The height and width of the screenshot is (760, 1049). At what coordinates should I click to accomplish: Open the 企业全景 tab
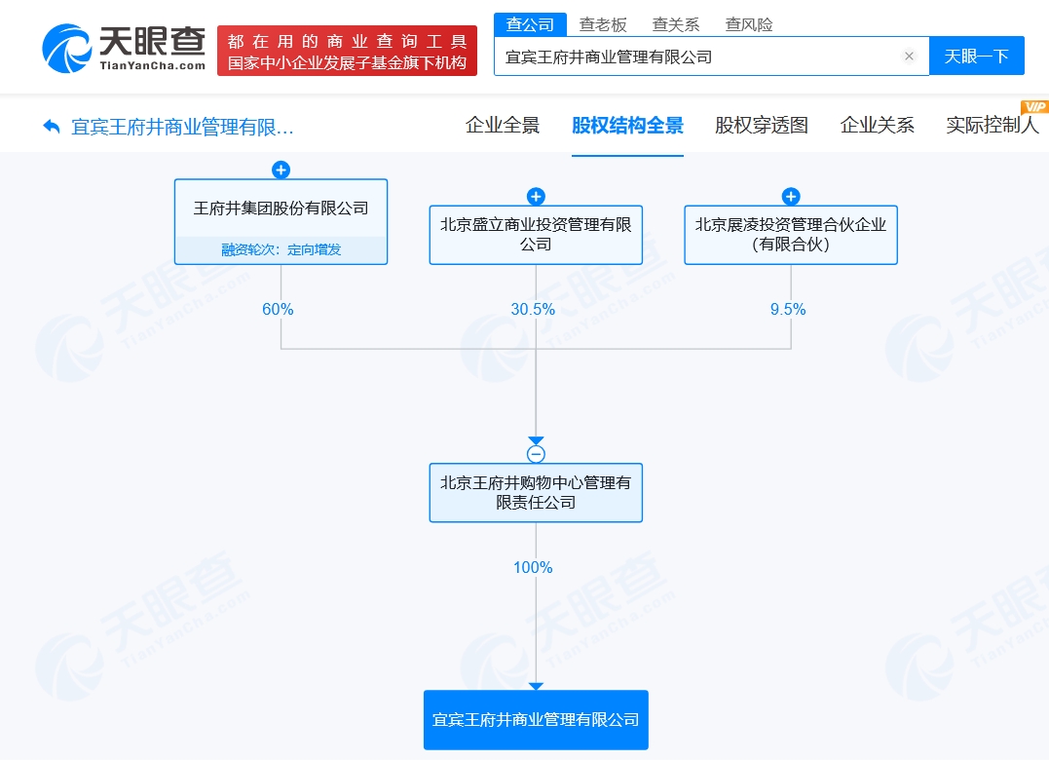coord(503,125)
